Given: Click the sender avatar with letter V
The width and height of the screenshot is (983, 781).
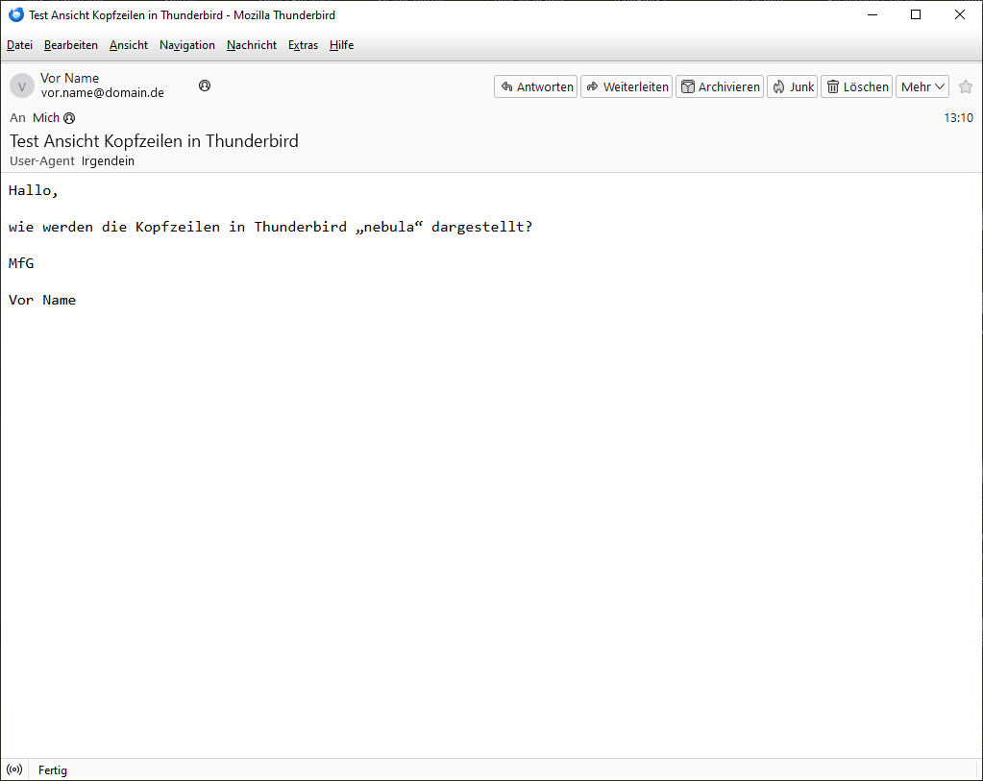Looking at the screenshot, I should pyautogui.click(x=22, y=86).
